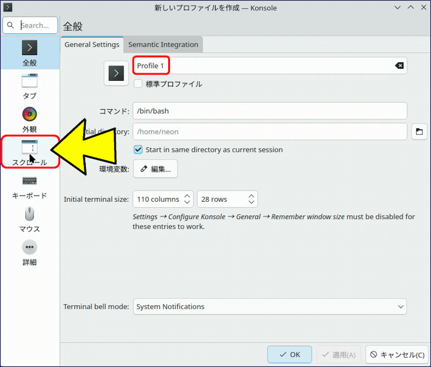Open the 外観 (Appearance) color wheel page

point(30,115)
